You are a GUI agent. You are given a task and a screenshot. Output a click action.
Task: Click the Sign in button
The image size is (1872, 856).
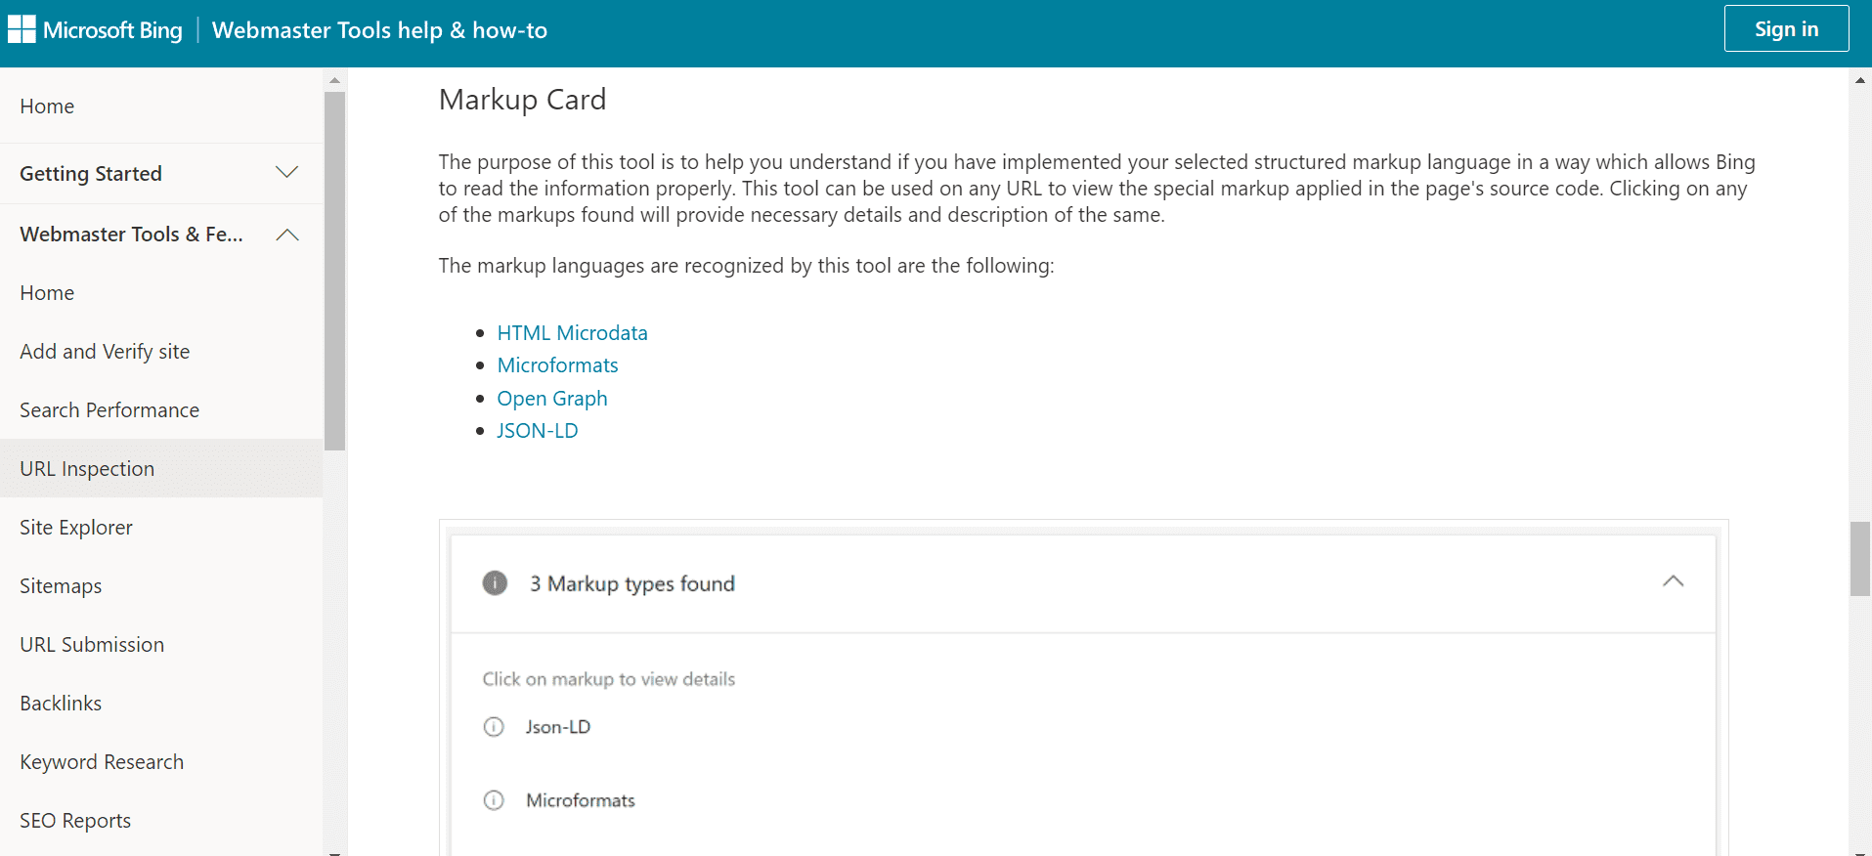point(1785,28)
